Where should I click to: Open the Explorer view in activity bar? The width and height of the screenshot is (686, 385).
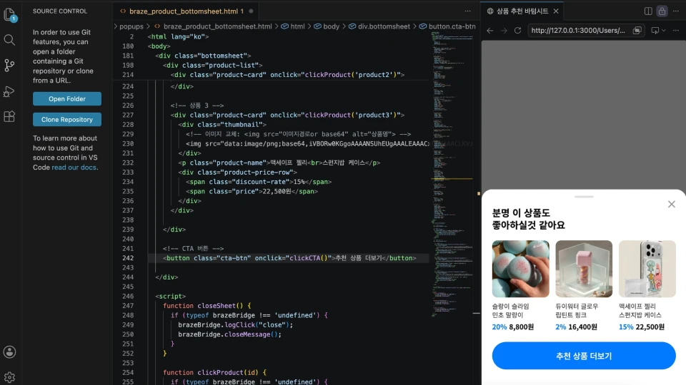coord(9,14)
